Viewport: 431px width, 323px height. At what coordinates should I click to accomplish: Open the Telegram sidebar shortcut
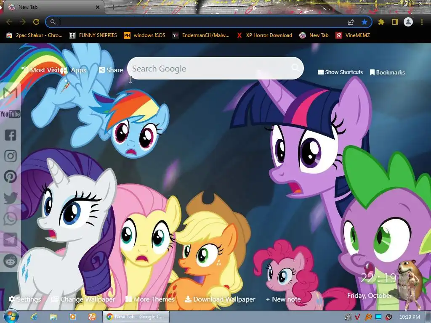coord(11,240)
